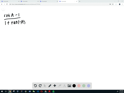Viewport: 124px width, 93px height.
Task: Open Opera browser from the taskbar
Action: pyautogui.click(x=42, y=91)
